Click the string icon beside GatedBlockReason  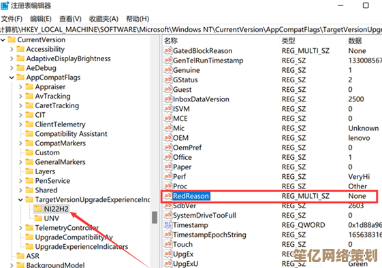pyautogui.click(x=168, y=50)
